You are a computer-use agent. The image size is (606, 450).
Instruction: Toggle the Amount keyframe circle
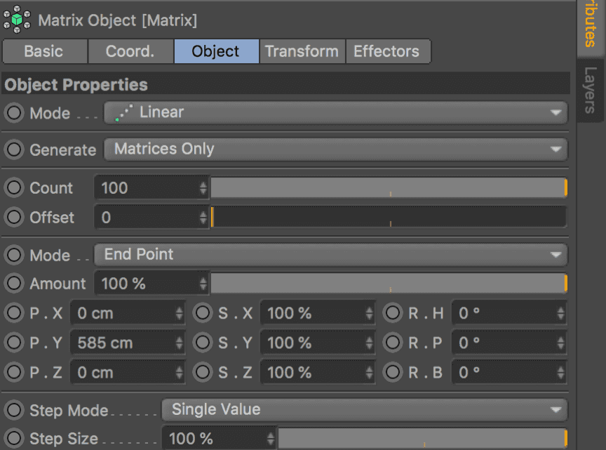click(x=14, y=284)
